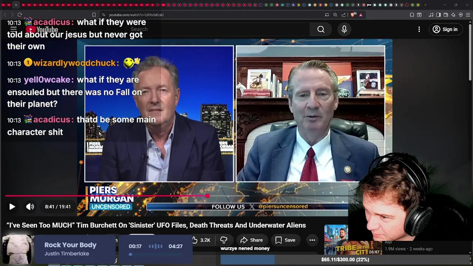The width and height of the screenshot is (473, 266).
Task: Click the 8:41 / 19:41 time display
Action: pos(58,207)
